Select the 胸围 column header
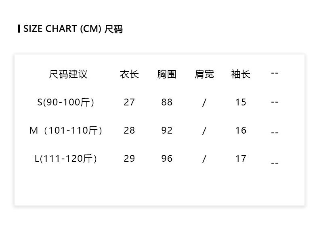Screen dimensions: 319x235 click(x=167, y=74)
